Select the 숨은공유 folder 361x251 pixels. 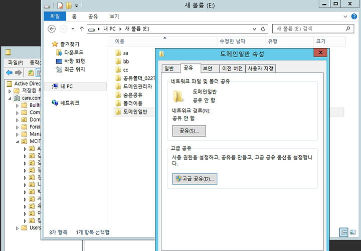point(129,95)
